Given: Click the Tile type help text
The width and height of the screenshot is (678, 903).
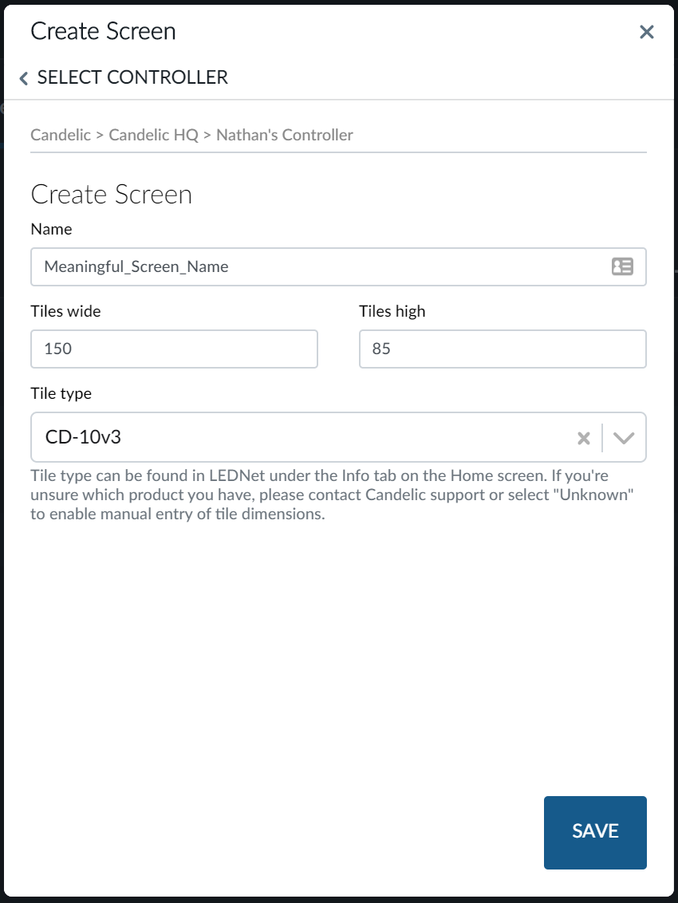Looking at the screenshot, I should [x=333, y=495].
